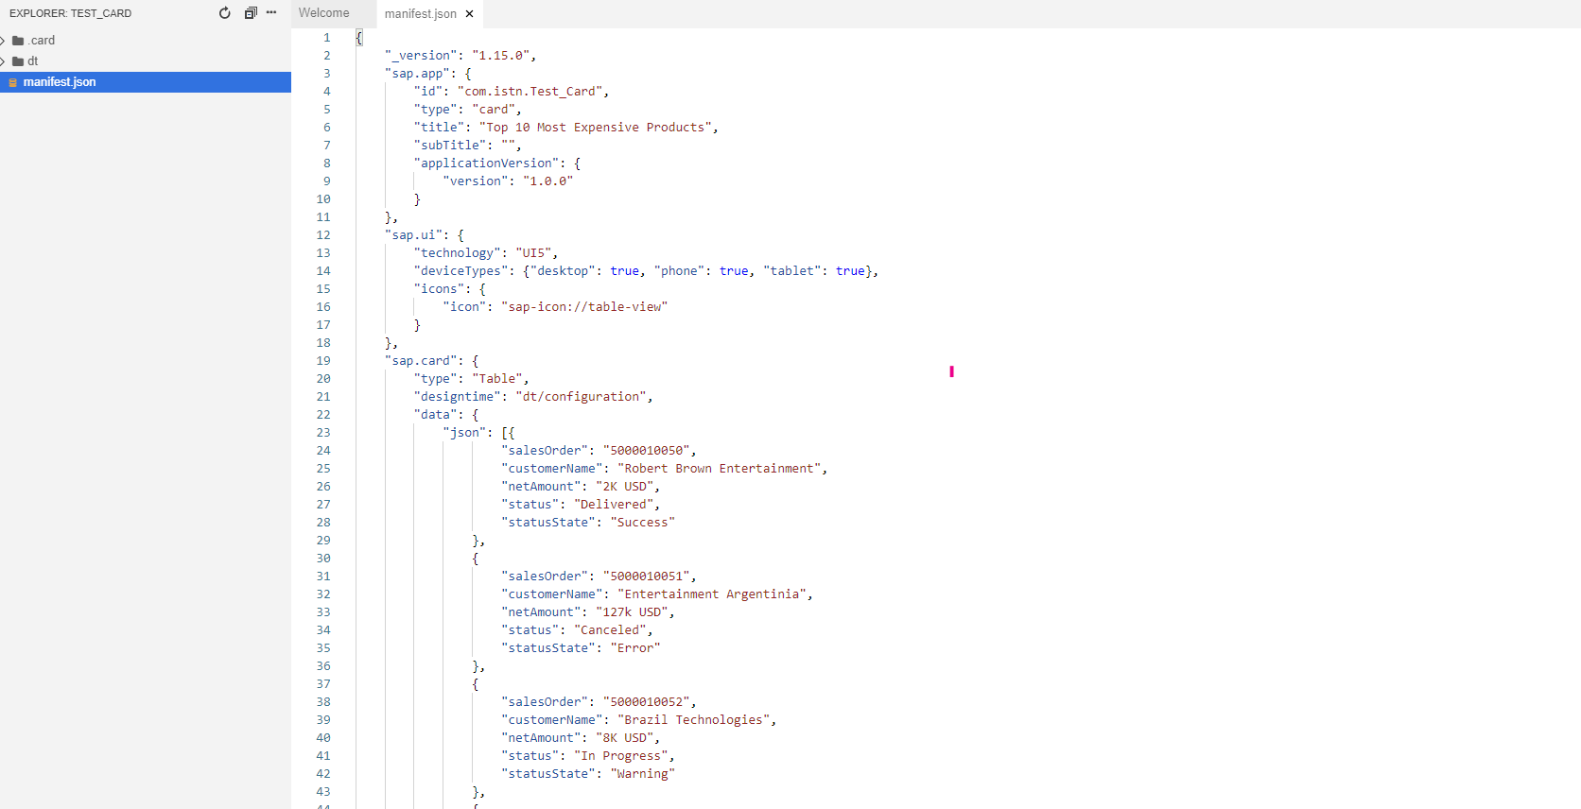Click the "8K USD" net amount value
This screenshot has height=809, width=1581.
pos(625,738)
